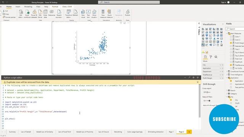This screenshot has height=137, width=244.
Task: Open the View ribbon tab
Action: click(x=38, y=7)
